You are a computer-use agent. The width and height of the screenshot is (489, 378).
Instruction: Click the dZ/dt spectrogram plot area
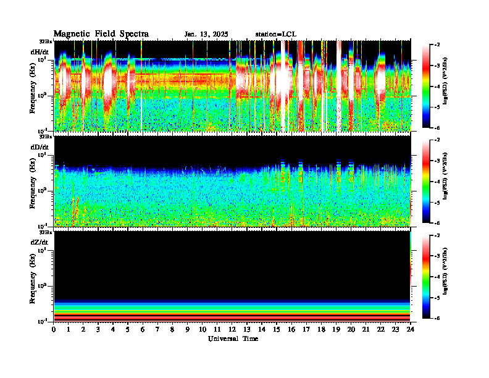point(232,276)
